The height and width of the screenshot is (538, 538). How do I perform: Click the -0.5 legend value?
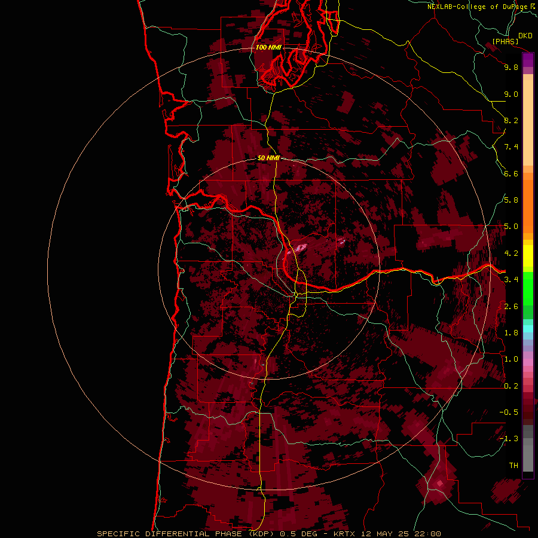[509, 412]
